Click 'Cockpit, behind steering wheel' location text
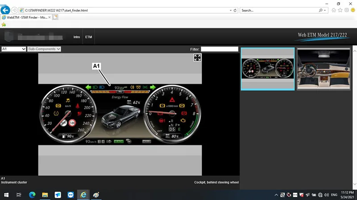This screenshot has height=200, width=357. (216, 182)
